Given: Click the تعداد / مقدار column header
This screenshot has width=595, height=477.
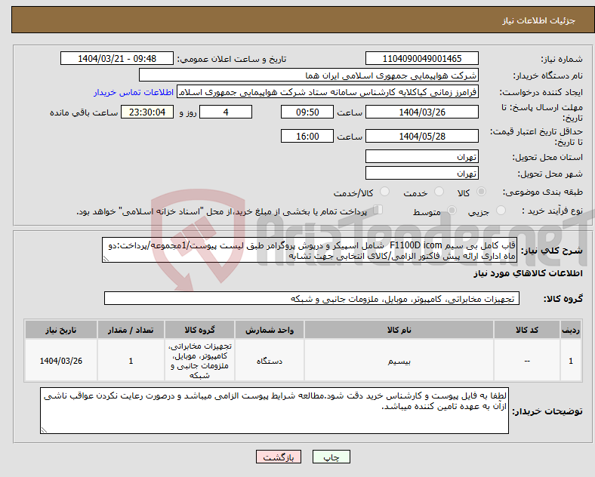Looking at the screenshot, I should [131, 330].
